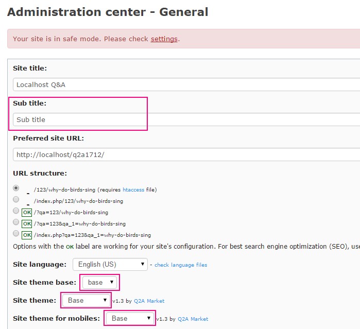This screenshot has height=329, width=360.
Task: Visit Q2A Market link for mobile theme
Action: coord(193,319)
